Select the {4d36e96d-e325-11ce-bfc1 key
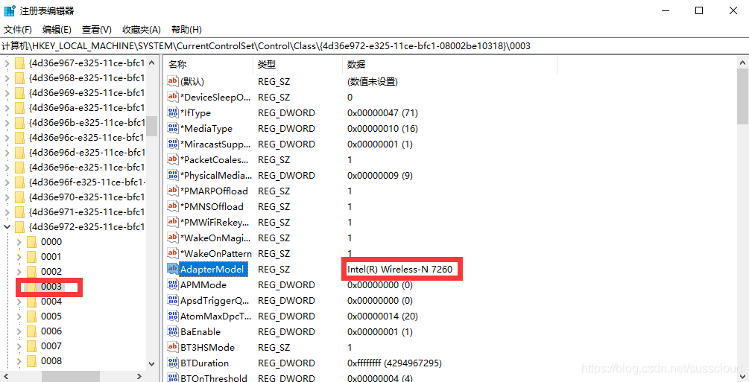This screenshot has width=749, height=382. pos(86,153)
